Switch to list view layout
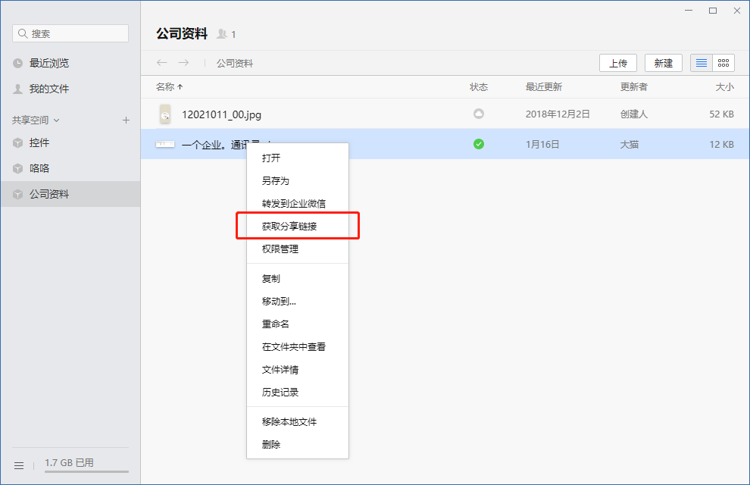The height and width of the screenshot is (485, 750). [702, 63]
